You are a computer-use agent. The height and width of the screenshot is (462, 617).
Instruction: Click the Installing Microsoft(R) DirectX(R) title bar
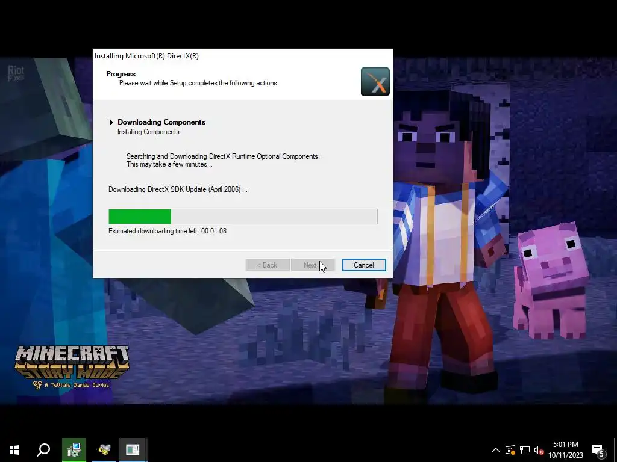coord(242,56)
